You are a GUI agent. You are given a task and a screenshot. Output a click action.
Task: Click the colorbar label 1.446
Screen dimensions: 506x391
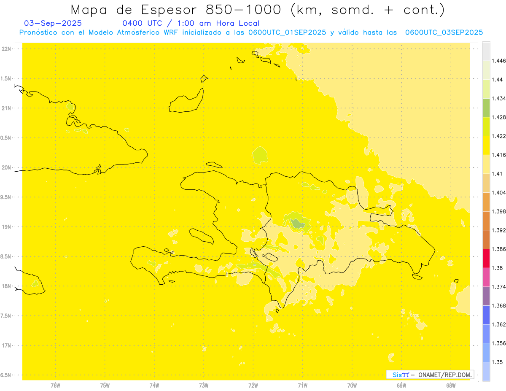click(x=499, y=61)
